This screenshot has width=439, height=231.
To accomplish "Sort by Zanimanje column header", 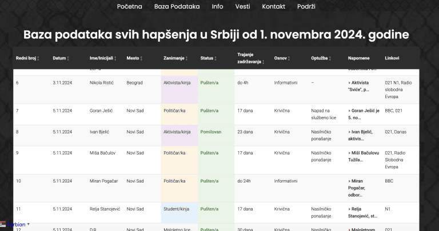I will click(187, 59).
